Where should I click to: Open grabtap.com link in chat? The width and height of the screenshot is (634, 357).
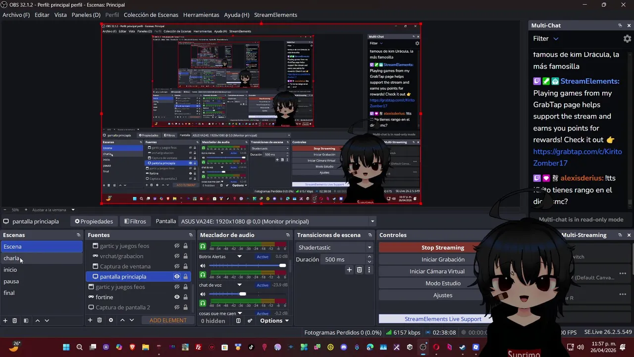tap(577, 157)
